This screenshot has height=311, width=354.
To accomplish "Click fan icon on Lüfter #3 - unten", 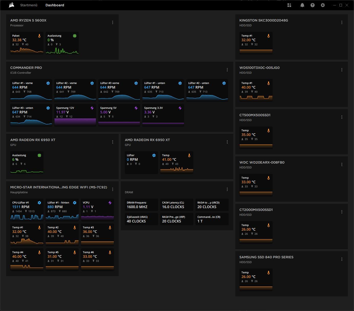I will 48,108.
